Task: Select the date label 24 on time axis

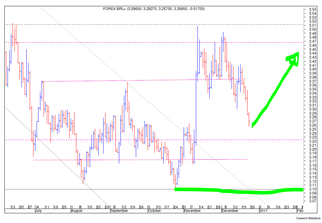Action: coord(176,207)
